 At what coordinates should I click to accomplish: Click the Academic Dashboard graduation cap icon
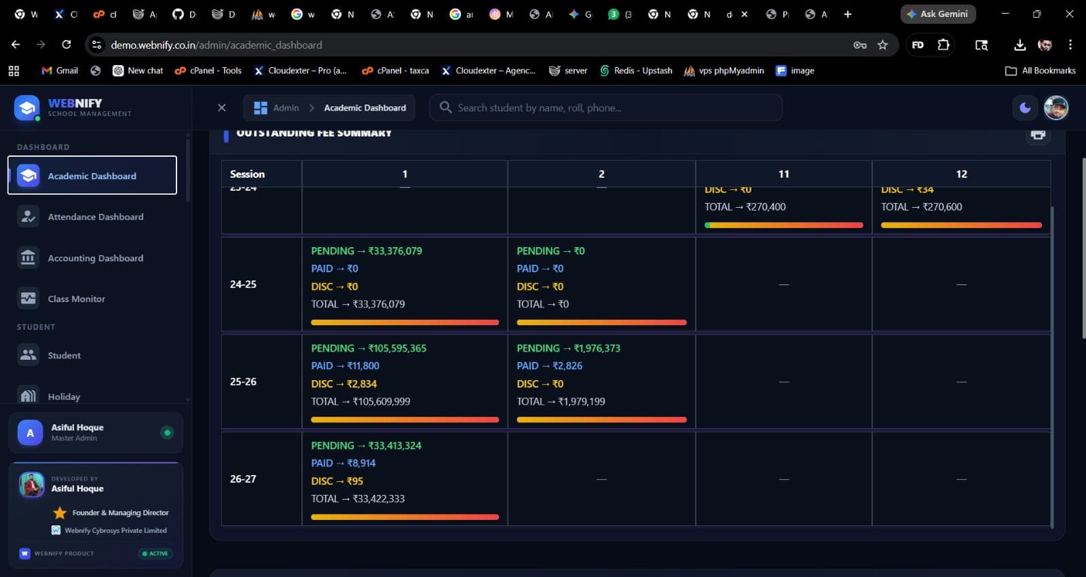tap(29, 176)
